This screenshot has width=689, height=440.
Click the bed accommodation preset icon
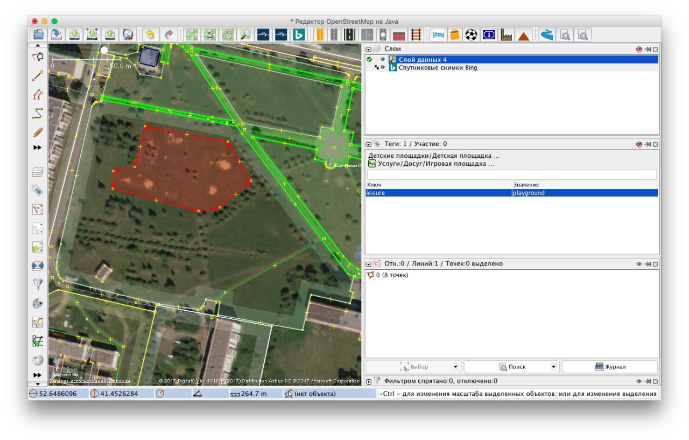pos(438,34)
